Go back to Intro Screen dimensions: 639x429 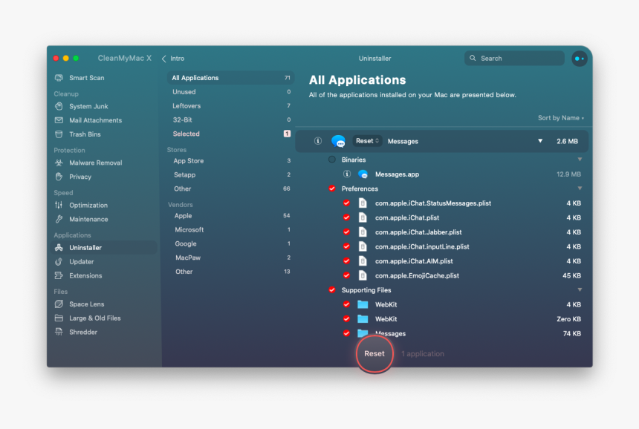pyautogui.click(x=173, y=59)
